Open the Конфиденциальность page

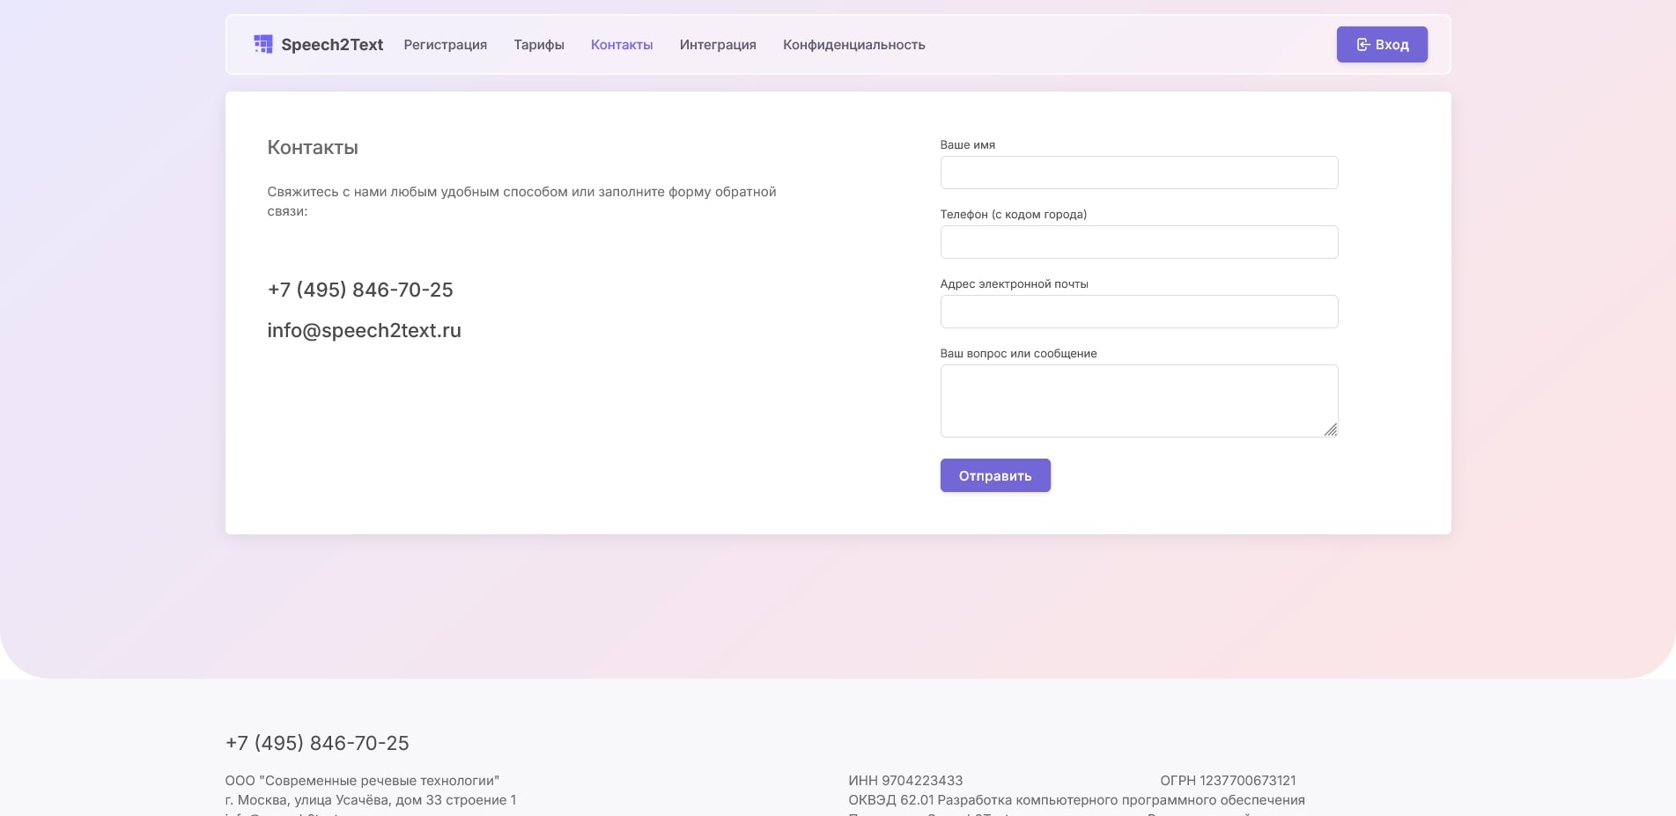(x=853, y=45)
